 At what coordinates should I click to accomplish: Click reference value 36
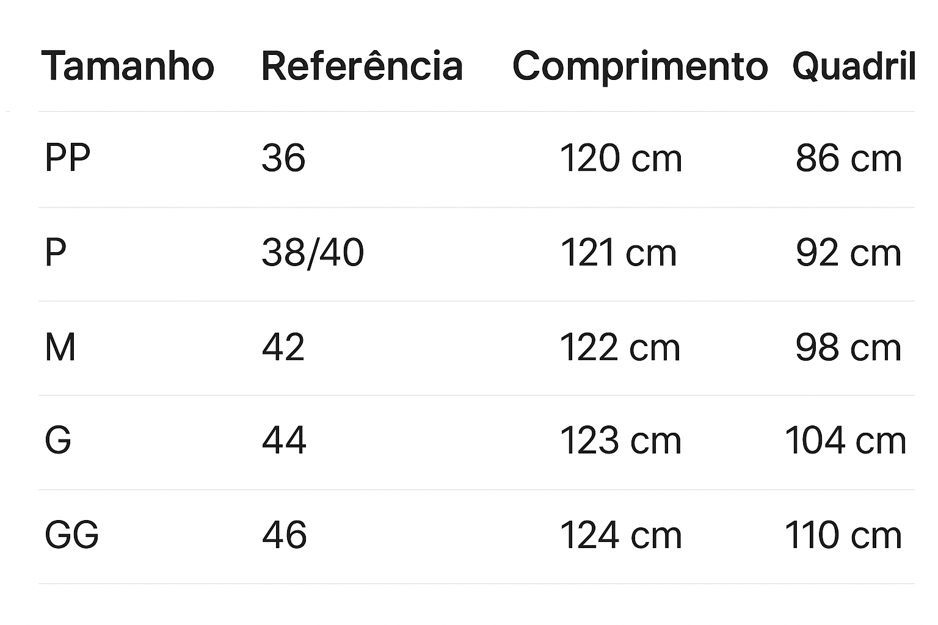pyautogui.click(x=283, y=158)
